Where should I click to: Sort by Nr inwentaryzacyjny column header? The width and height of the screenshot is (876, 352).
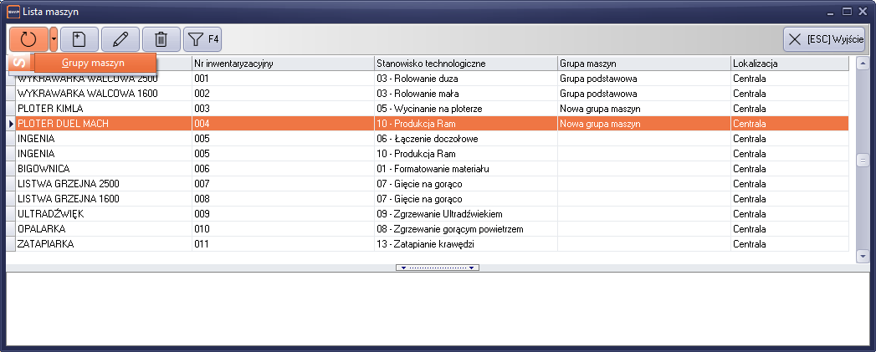(x=282, y=64)
